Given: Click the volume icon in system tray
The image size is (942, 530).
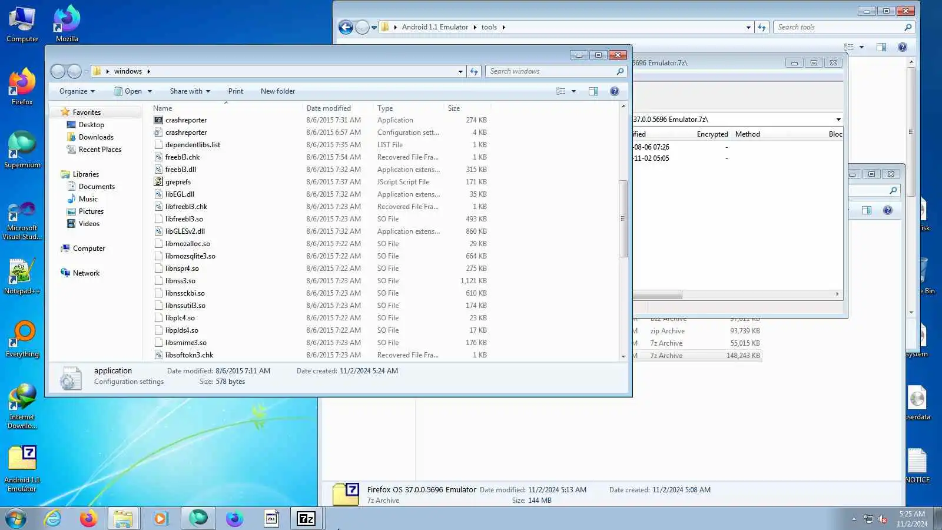Looking at the screenshot, I should 883,519.
